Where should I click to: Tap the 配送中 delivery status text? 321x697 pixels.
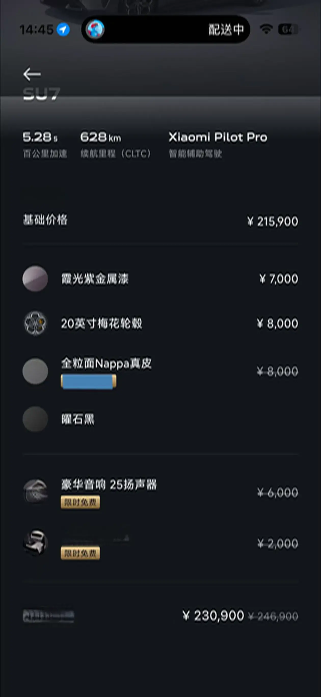tap(226, 29)
